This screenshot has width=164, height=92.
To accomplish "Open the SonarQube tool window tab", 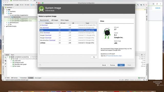I will [23, 78].
